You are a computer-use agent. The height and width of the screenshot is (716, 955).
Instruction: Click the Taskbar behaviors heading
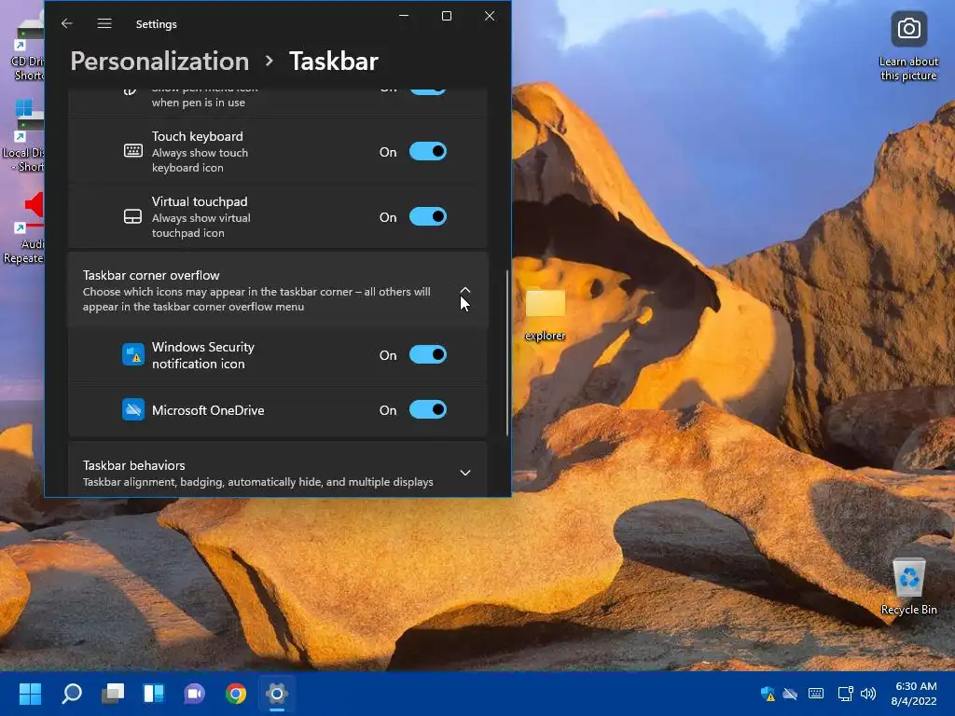(x=134, y=465)
